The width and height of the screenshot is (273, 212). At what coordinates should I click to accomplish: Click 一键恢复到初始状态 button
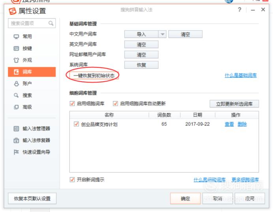94,76
